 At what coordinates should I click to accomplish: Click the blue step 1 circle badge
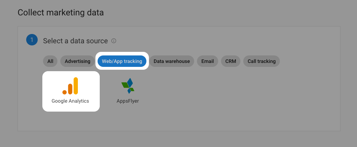tap(32, 40)
